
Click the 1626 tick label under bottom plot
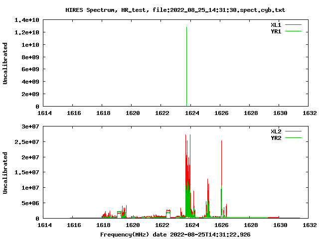point(221,225)
